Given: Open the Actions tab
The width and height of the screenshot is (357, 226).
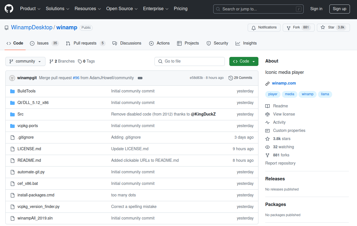Looking at the screenshot, I should point(160,43).
